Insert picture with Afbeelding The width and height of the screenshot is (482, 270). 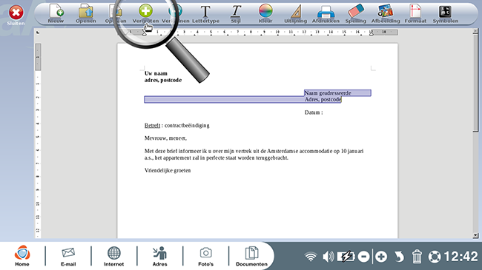tap(386, 13)
